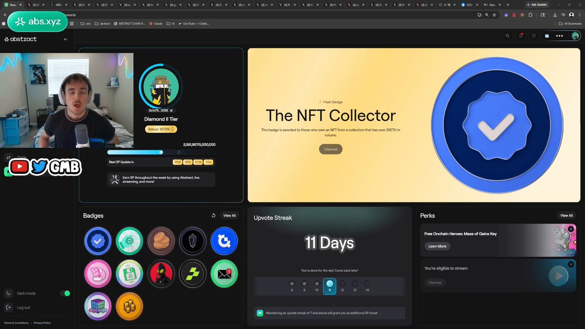This screenshot has width=585, height=329.
Task: Copy the wallet address 0x1c75...535E
Action: tap(171, 111)
